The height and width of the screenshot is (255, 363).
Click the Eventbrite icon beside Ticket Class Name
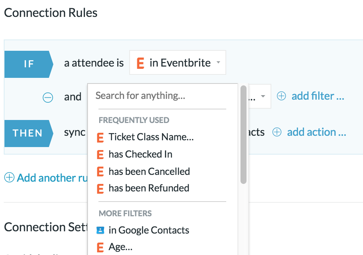[x=100, y=138]
